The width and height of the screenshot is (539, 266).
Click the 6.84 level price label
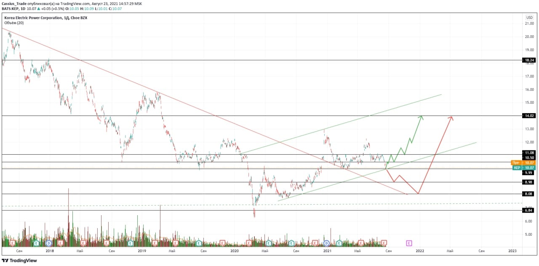[529, 210]
